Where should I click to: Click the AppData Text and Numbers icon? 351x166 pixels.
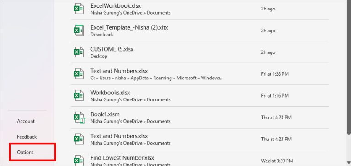(x=79, y=74)
